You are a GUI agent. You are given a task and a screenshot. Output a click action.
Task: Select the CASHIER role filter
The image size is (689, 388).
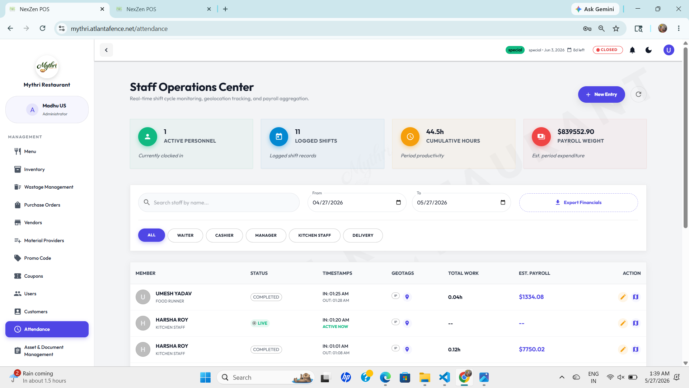224,235
